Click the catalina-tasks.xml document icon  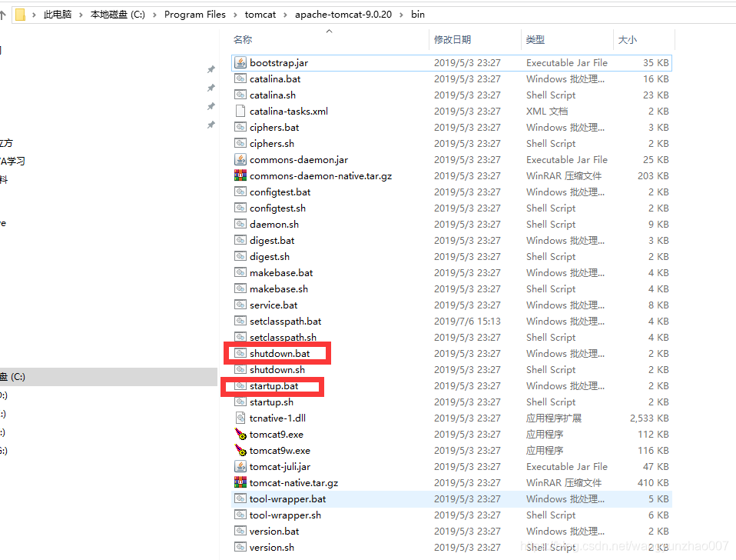pyautogui.click(x=240, y=111)
